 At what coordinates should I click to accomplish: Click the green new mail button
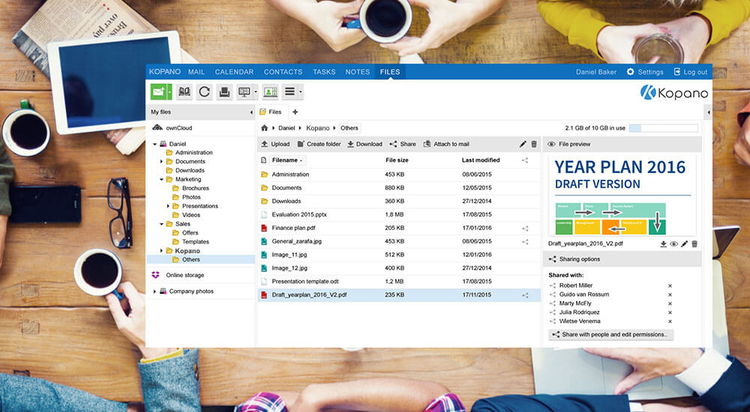click(158, 92)
